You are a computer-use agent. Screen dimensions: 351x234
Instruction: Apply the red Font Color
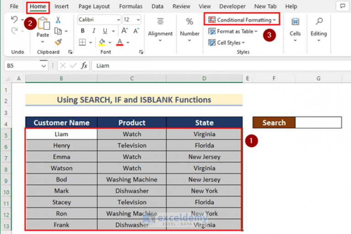click(120, 42)
